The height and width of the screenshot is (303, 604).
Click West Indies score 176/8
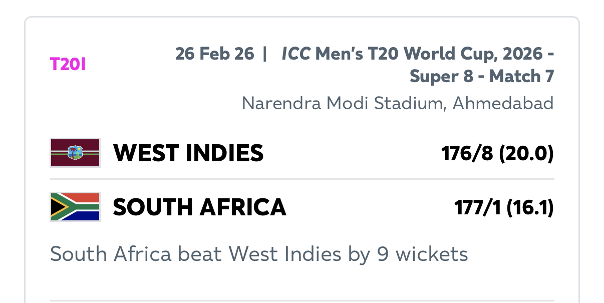[x=467, y=153]
